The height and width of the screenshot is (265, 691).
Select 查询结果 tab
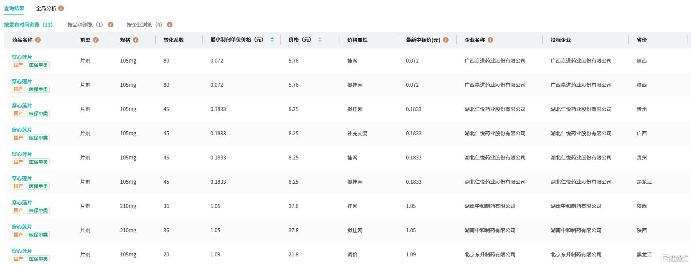tap(14, 8)
